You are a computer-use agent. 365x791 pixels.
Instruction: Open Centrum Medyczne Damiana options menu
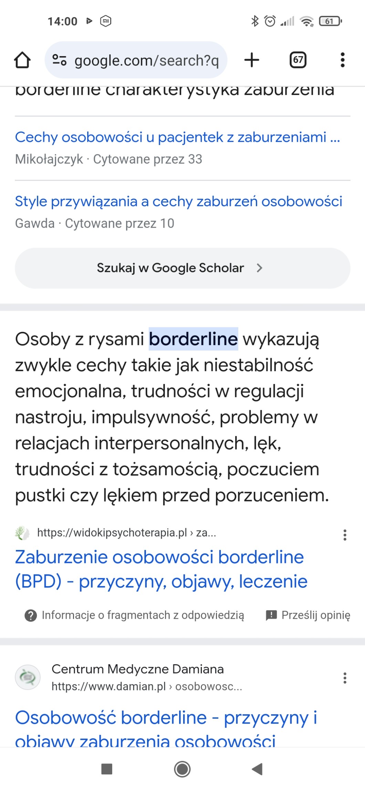[x=345, y=678]
